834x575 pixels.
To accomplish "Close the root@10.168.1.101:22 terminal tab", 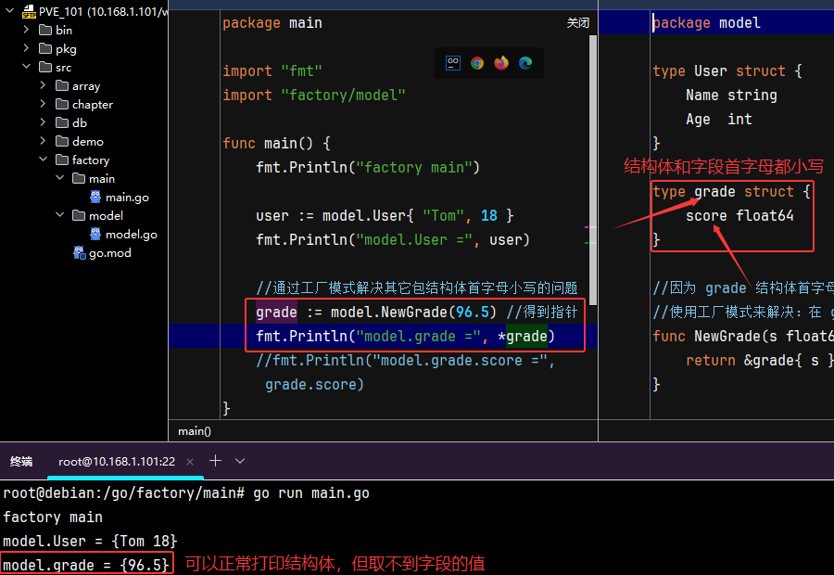I will point(190,461).
